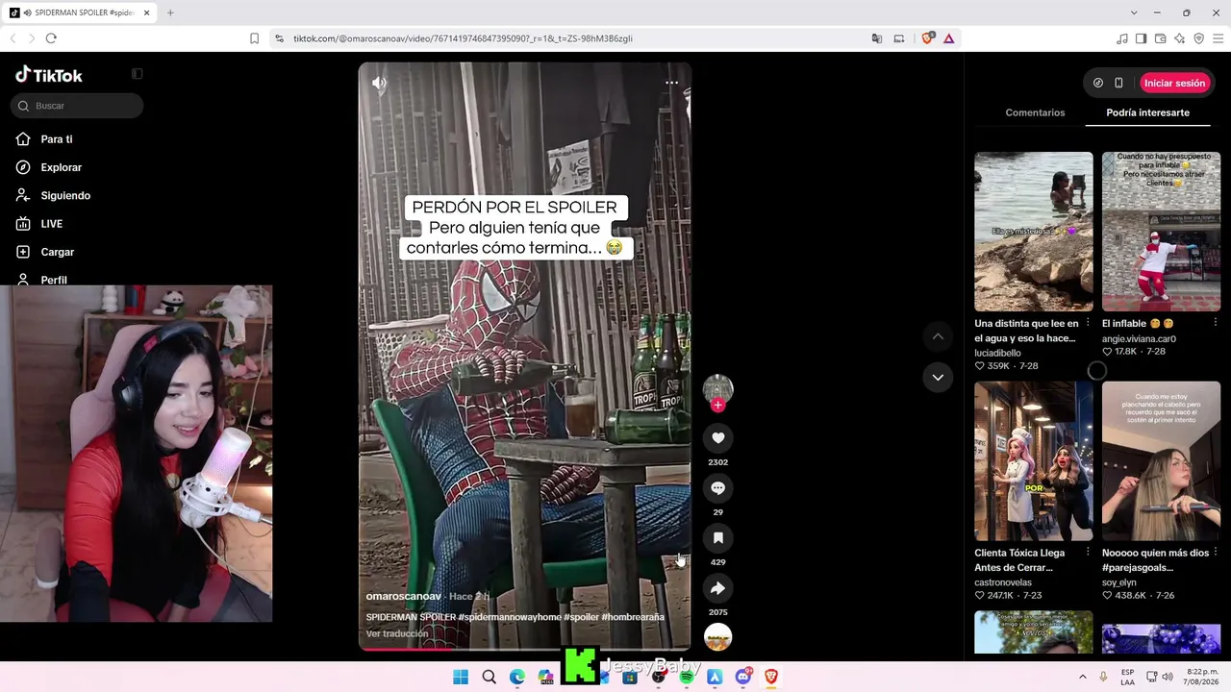Click the tiktok.com address bar URL
Screen dimensions: 1231x692
point(463,38)
